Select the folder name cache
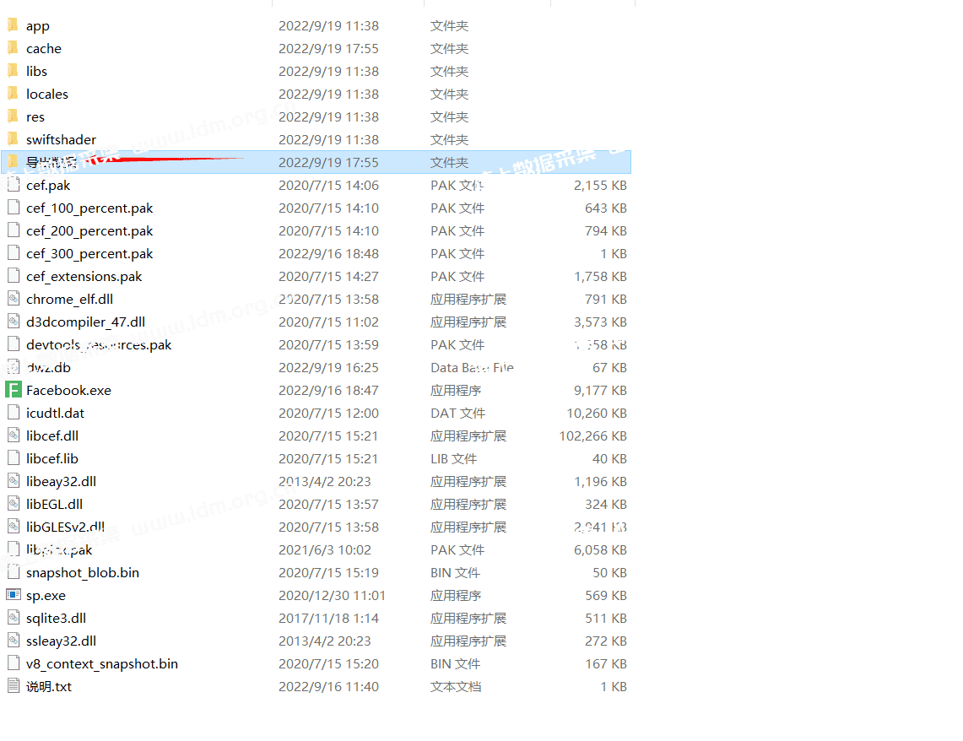 pos(44,48)
